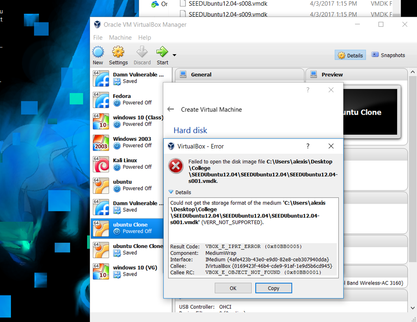Viewport: 417px width, 322px height.
Task: Click the Result Code VBOX_E_IPRT_ERROR value
Action: [253, 246]
